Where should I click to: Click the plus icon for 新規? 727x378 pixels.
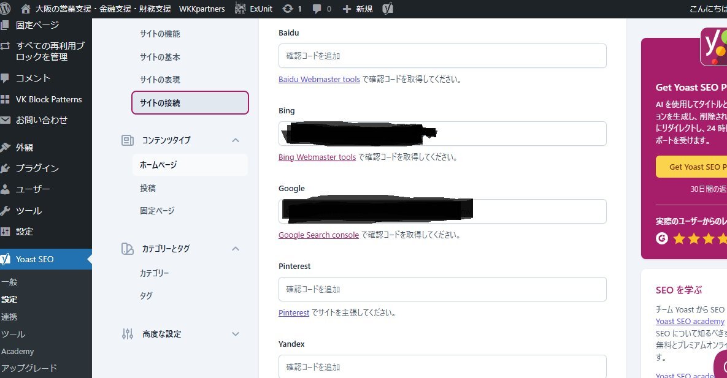click(347, 9)
